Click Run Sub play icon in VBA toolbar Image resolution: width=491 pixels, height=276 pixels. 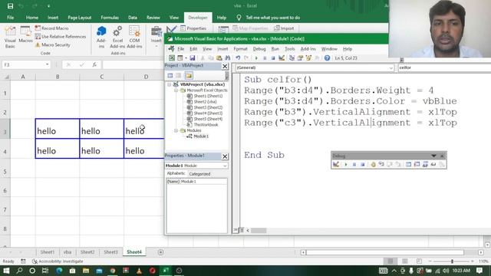click(256, 58)
